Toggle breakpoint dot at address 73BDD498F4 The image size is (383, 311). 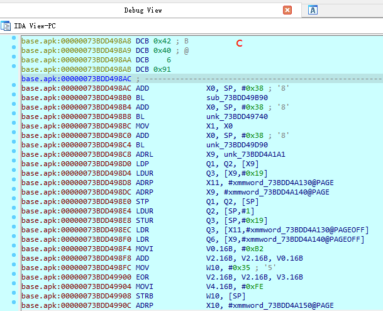(14, 246)
